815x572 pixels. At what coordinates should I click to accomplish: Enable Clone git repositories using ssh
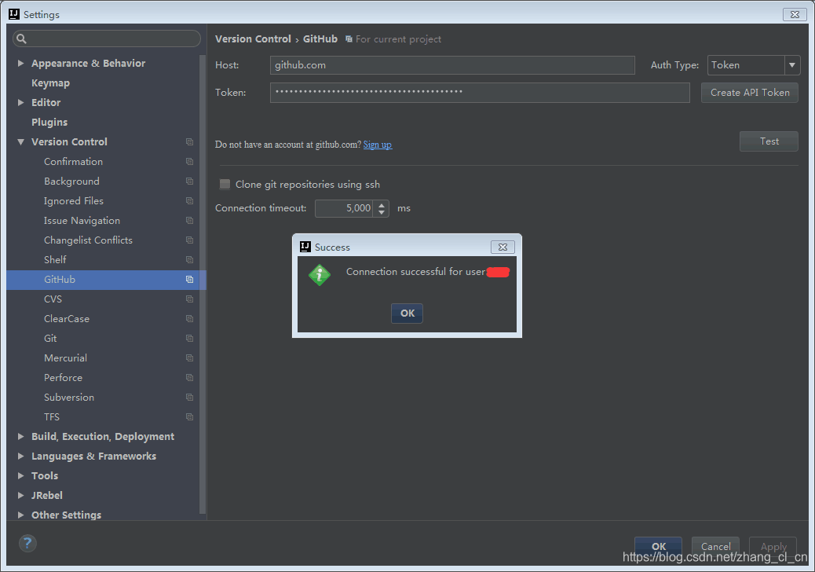225,184
